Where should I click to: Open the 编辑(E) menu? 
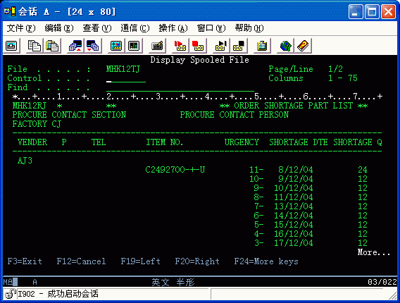59,28
